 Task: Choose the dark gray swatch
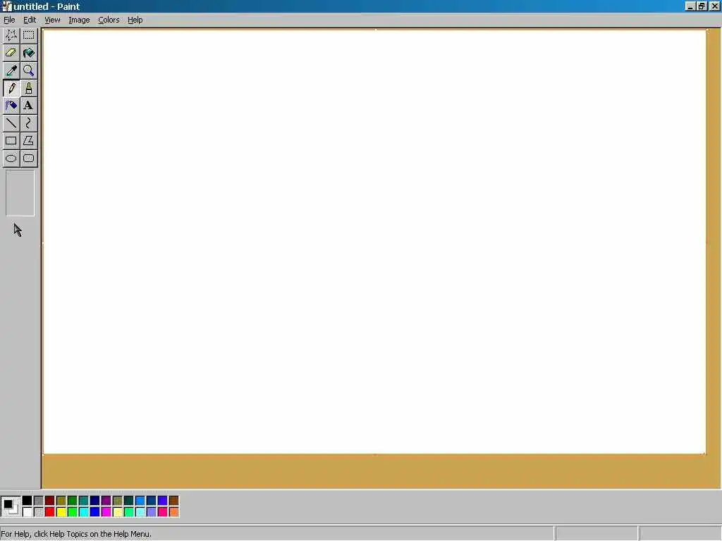point(39,501)
